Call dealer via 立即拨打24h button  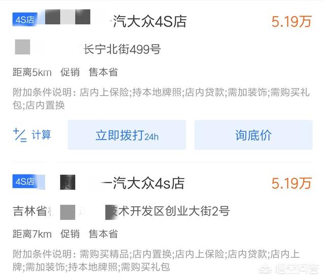click(126, 135)
